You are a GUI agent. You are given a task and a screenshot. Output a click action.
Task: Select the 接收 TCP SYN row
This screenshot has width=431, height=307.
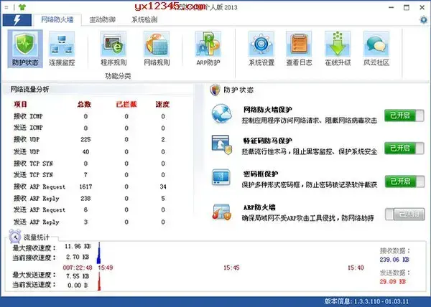click(x=92, y=164)
